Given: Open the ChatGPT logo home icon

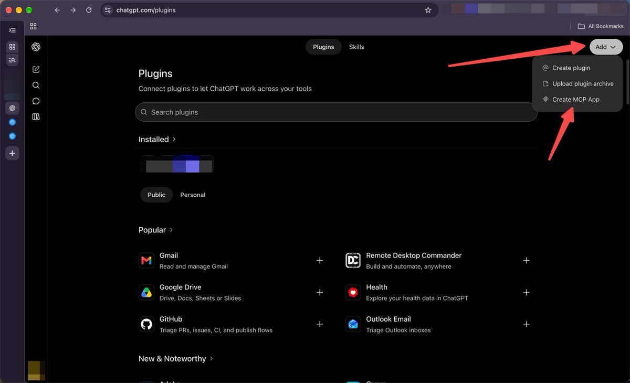Looking at the screenshot, I should click(36, 47).
